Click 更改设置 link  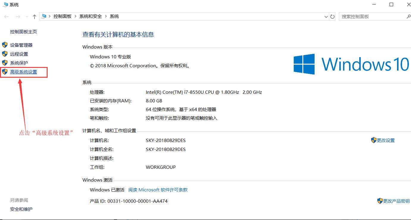386,141
